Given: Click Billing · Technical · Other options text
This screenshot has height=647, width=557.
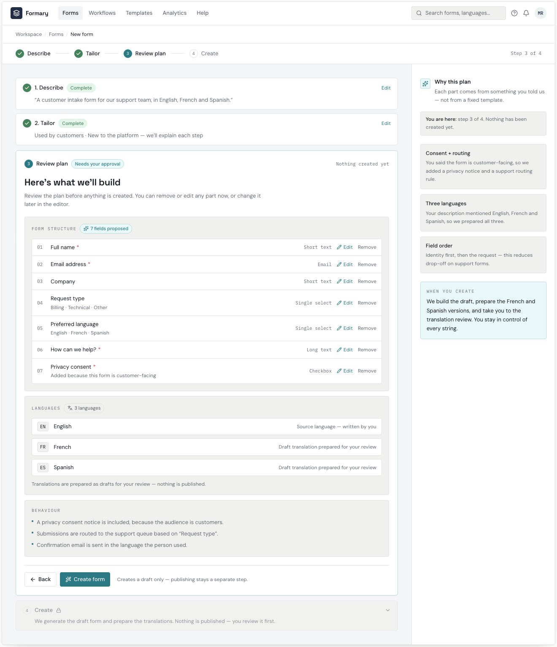Looking at the screenshot, I should (x=79, y=307).
